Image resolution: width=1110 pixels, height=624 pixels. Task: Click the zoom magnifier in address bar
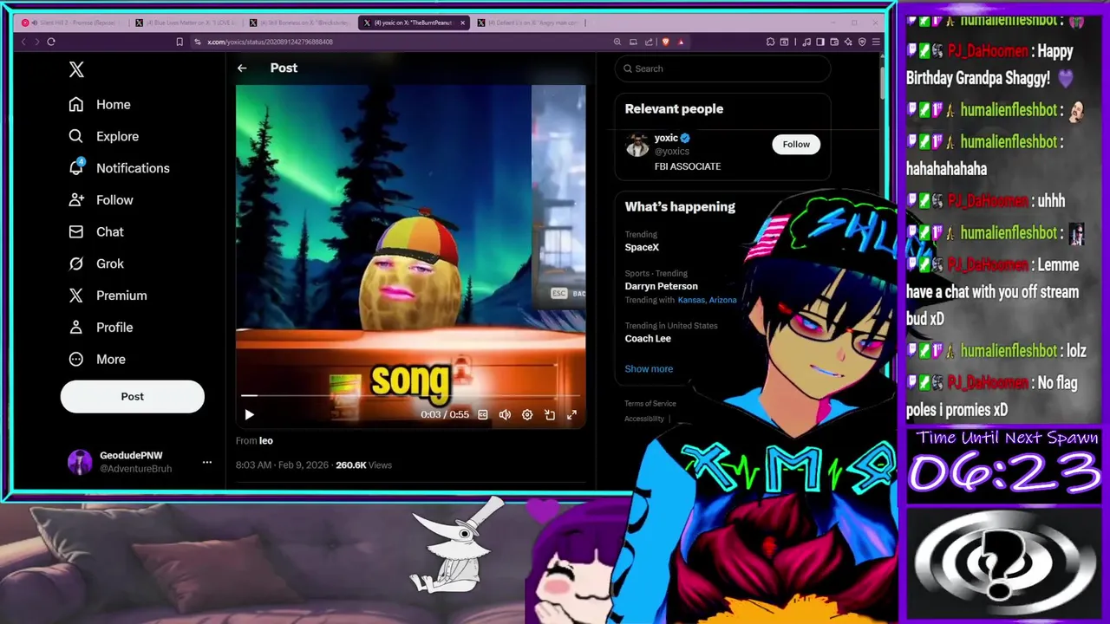click(617, 42)
